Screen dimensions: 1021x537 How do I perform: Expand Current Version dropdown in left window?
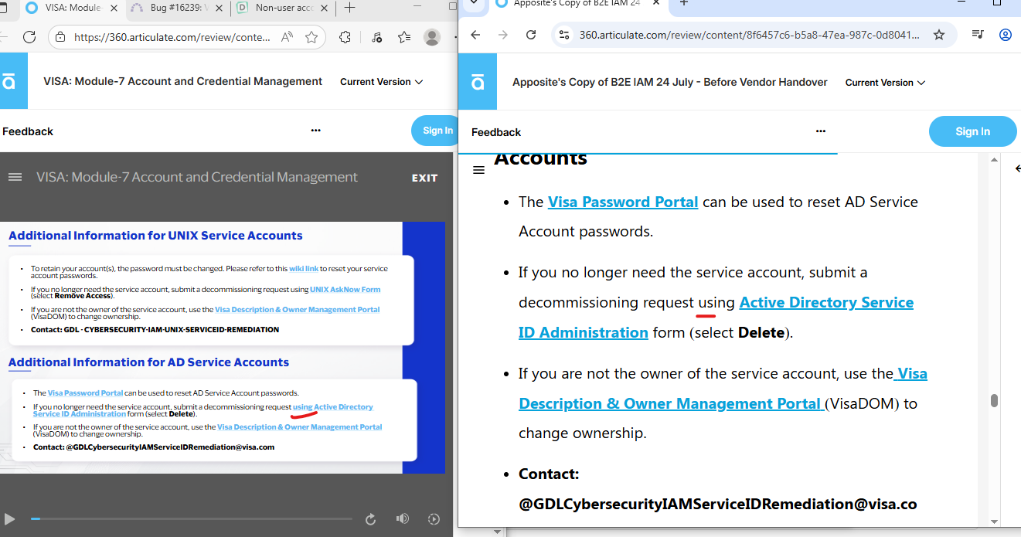pos(382,82)
